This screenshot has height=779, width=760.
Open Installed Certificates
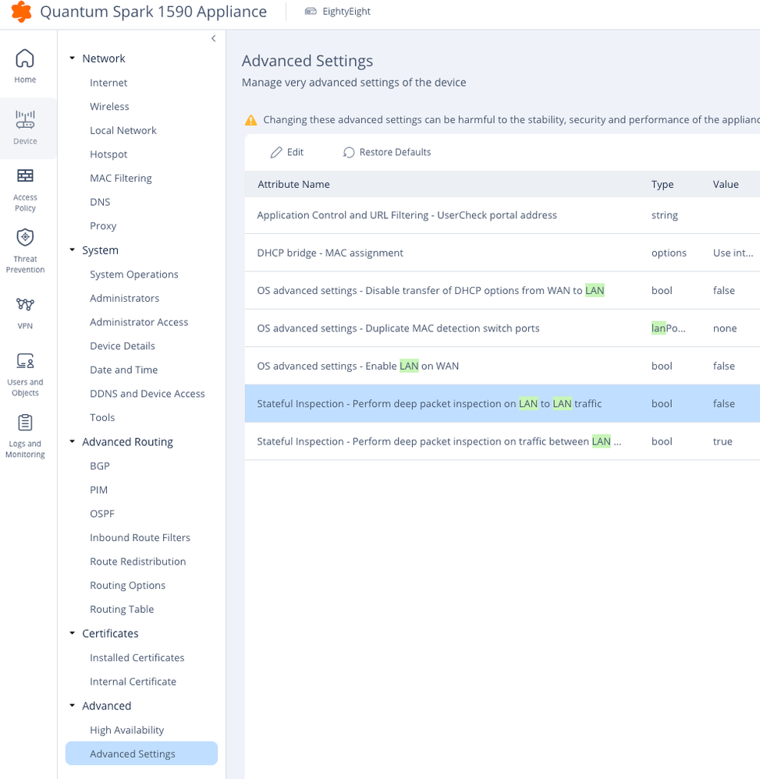137,658
